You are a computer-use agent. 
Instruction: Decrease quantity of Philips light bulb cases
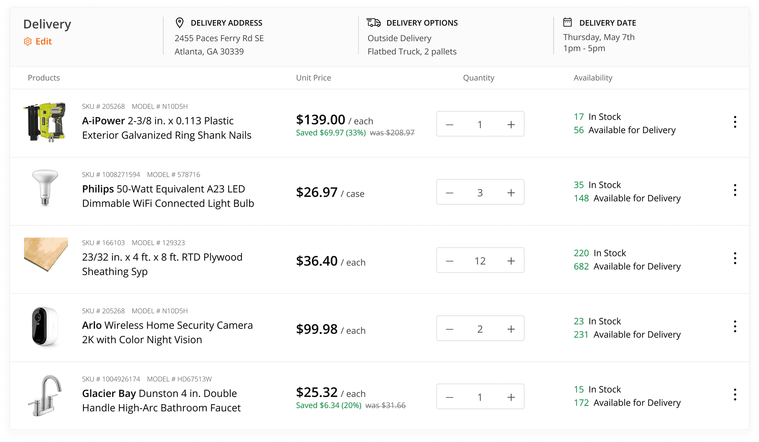450,193
